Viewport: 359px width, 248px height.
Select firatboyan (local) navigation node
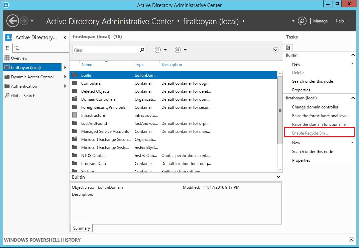click(x=32, y=67)
